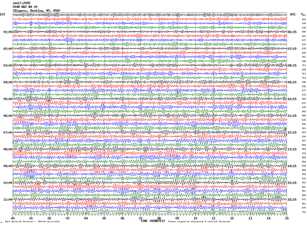
Task: Select minute tick label 09 on bottom axis
Action: click(x=177, y=218)
